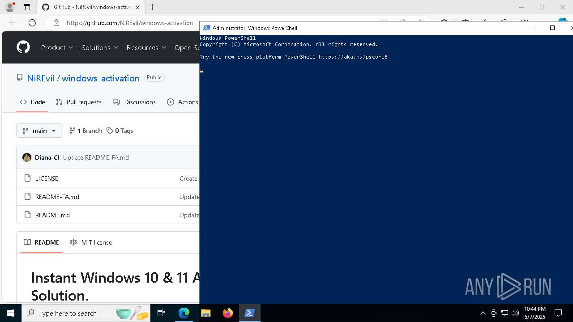Screen dimensions: 573x322
Task: Switch to the Actions tab
Action: (183, 102)
